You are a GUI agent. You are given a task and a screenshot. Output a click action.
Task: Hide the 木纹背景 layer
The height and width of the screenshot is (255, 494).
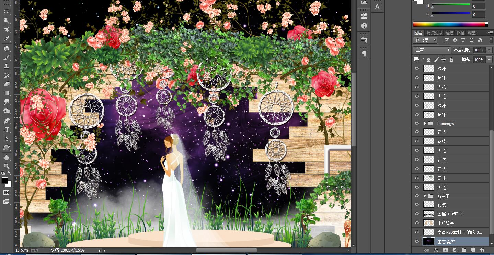coord(417,223)
